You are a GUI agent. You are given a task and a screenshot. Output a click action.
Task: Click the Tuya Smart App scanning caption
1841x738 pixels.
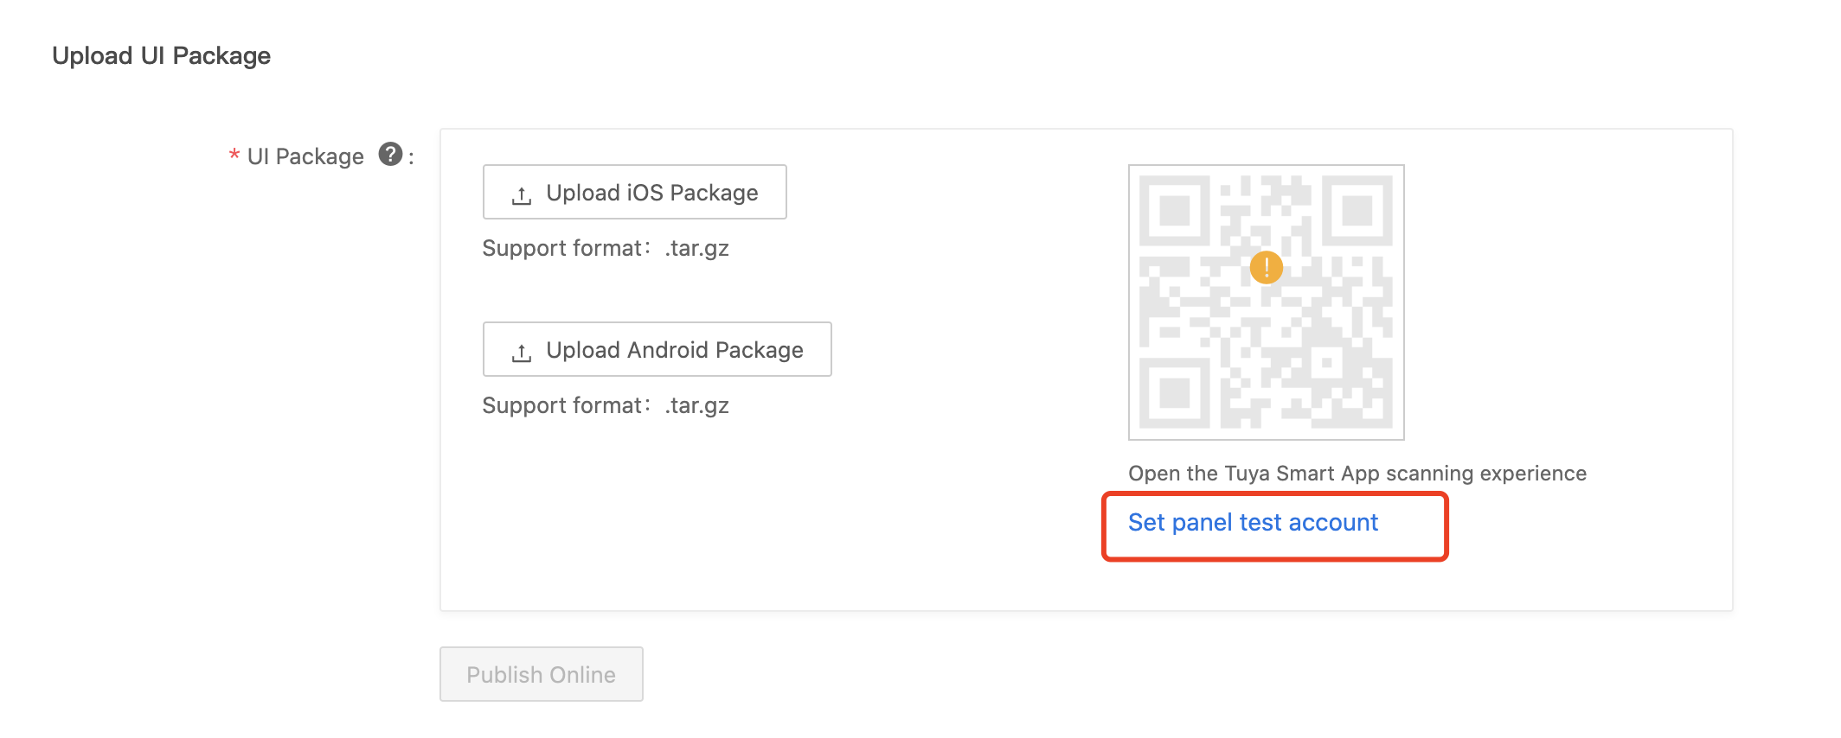pos(1357,474)
